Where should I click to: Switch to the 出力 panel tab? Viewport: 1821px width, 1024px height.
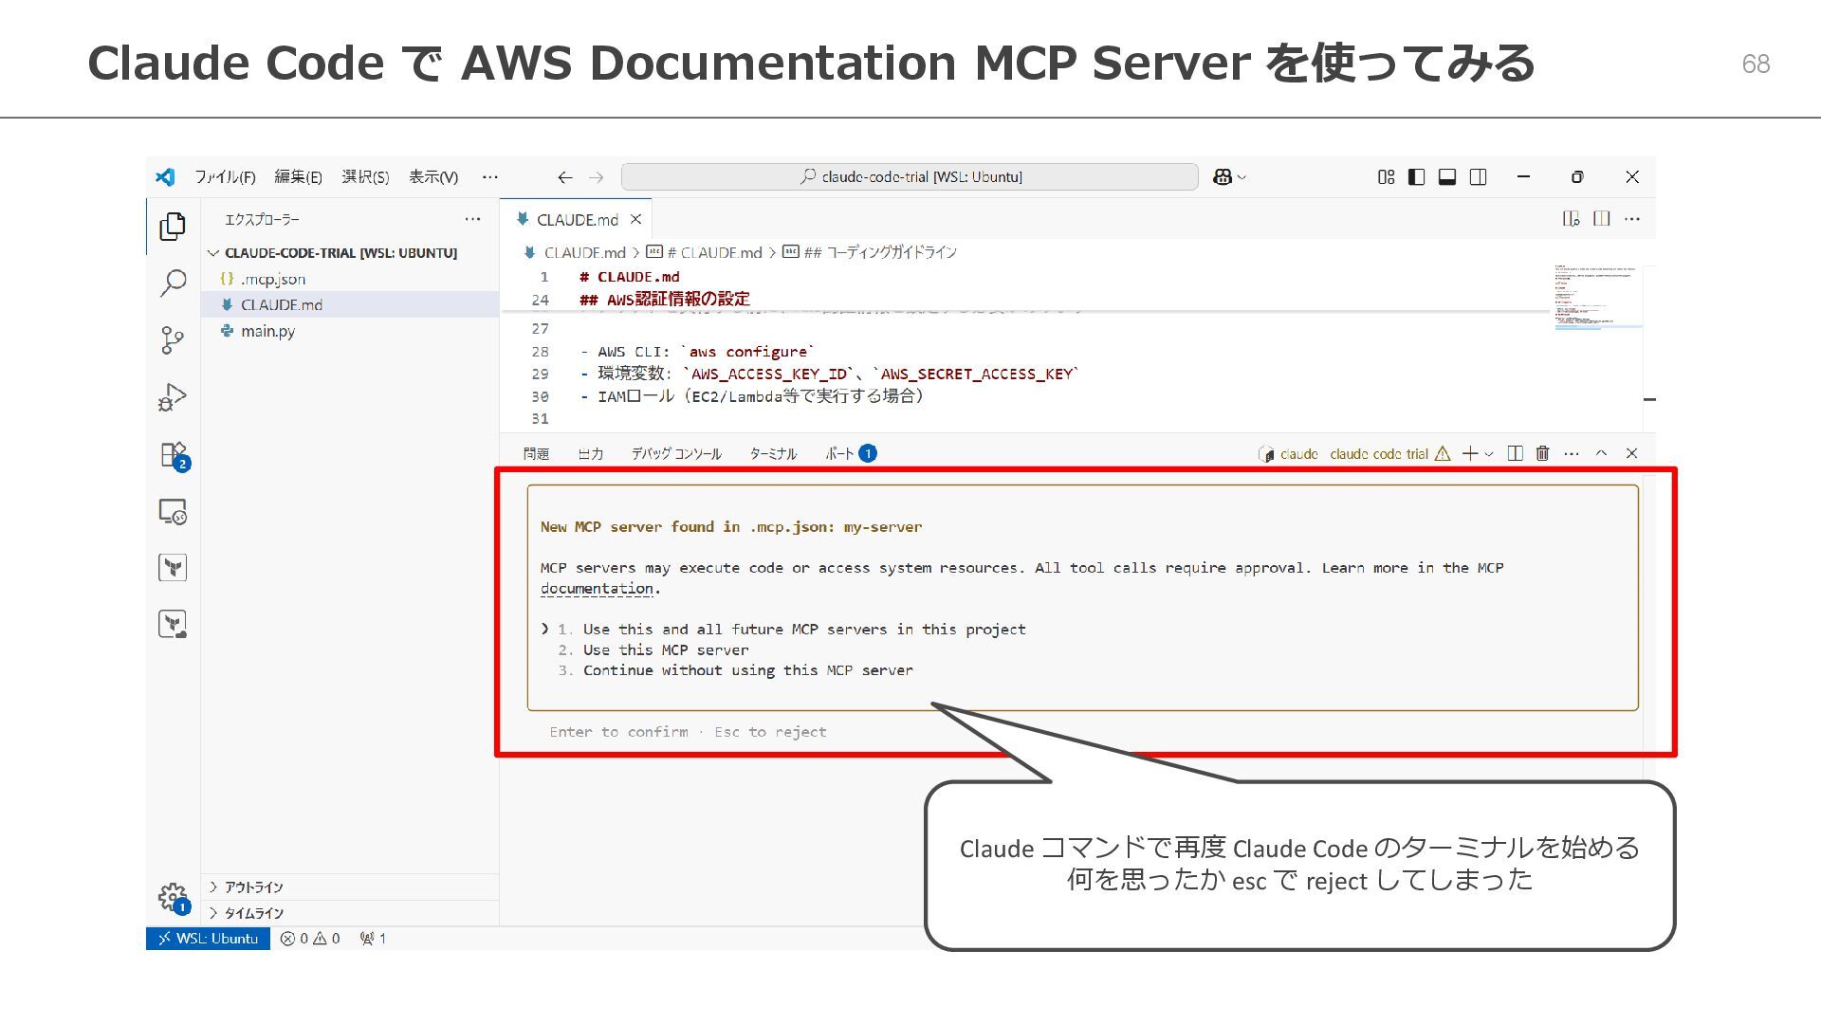pyautogui.click(x=590, y=454)
